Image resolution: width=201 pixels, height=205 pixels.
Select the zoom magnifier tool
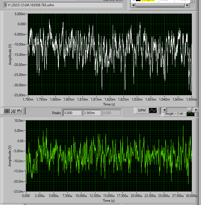[x=13, y=111]
